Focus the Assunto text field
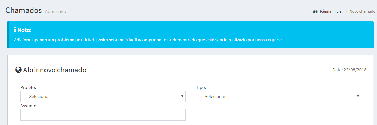This screenshot has width=377, height=125. point(103,115)
